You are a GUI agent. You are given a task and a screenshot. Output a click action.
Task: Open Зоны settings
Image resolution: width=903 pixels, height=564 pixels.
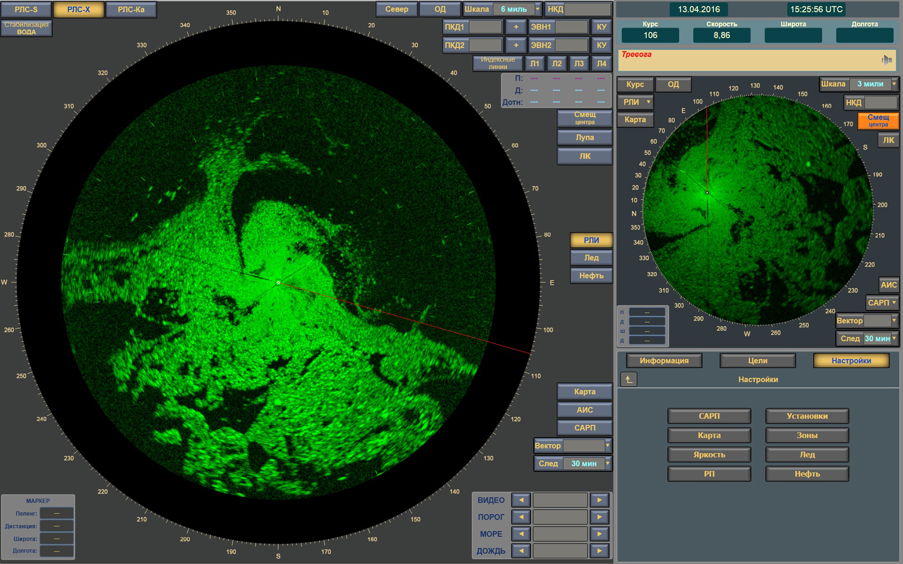pyautogui.click(x=807, y=435)
